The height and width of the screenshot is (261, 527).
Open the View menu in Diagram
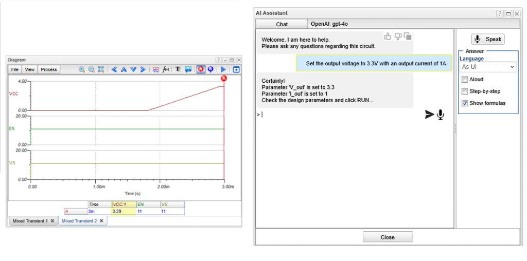pos(29,69)
